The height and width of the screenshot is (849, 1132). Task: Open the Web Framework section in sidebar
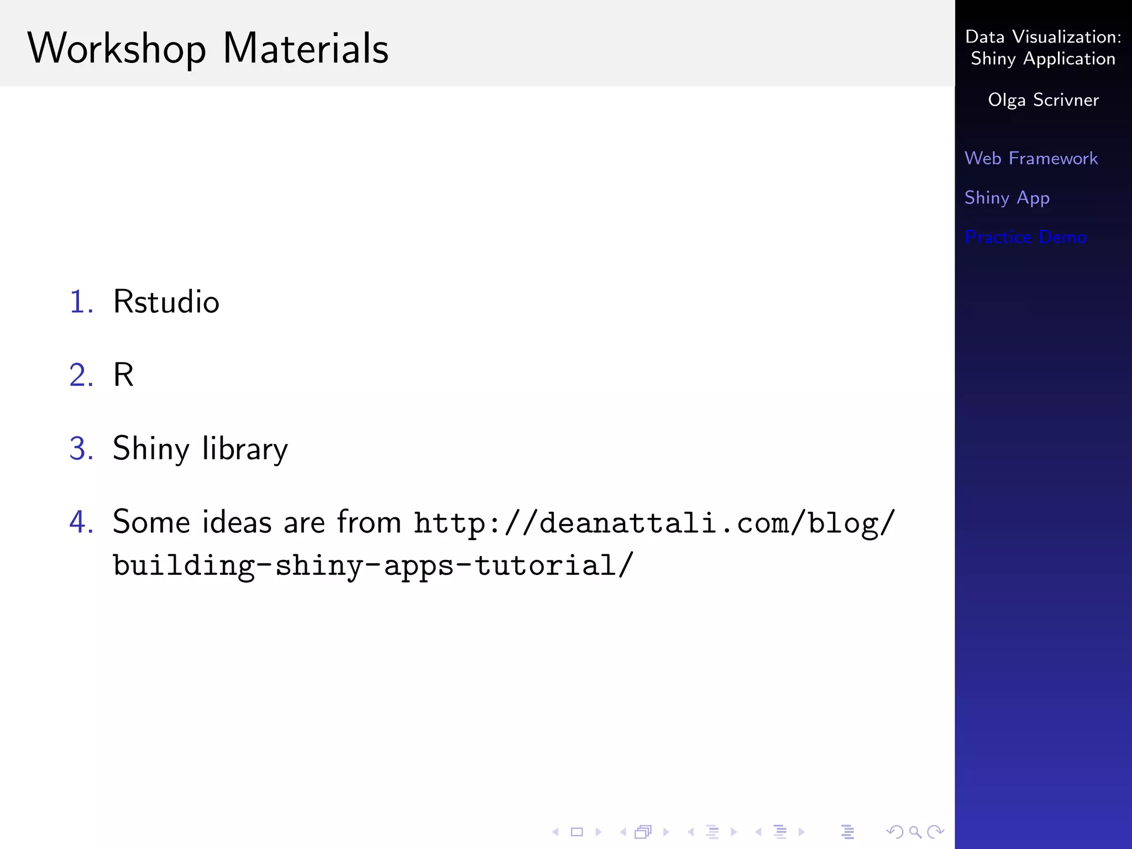[x=1031, y=159]
